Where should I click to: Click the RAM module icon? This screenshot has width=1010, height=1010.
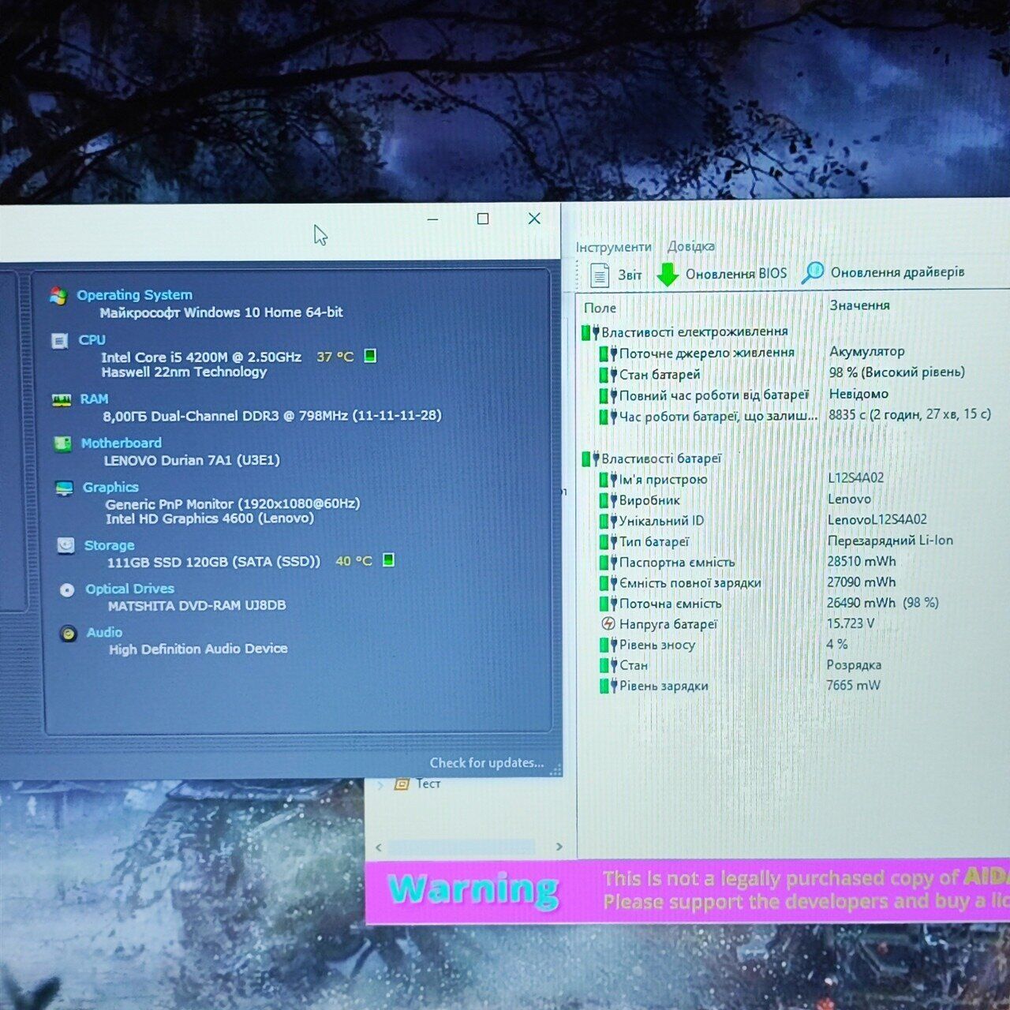tap(61, 400)
